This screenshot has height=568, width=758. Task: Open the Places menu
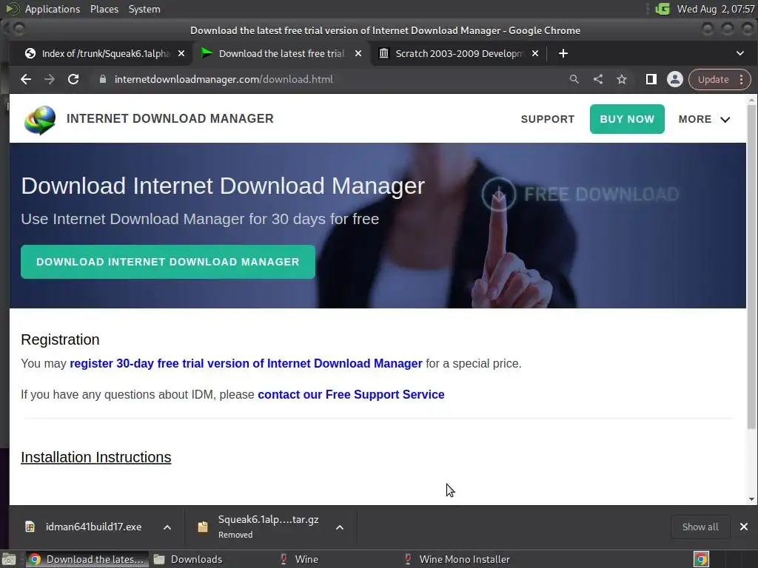pyautogui.click(x=104, y=9)
